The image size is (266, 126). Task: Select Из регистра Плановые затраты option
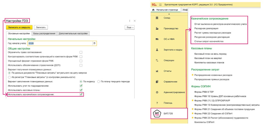(x=10, y=77)
